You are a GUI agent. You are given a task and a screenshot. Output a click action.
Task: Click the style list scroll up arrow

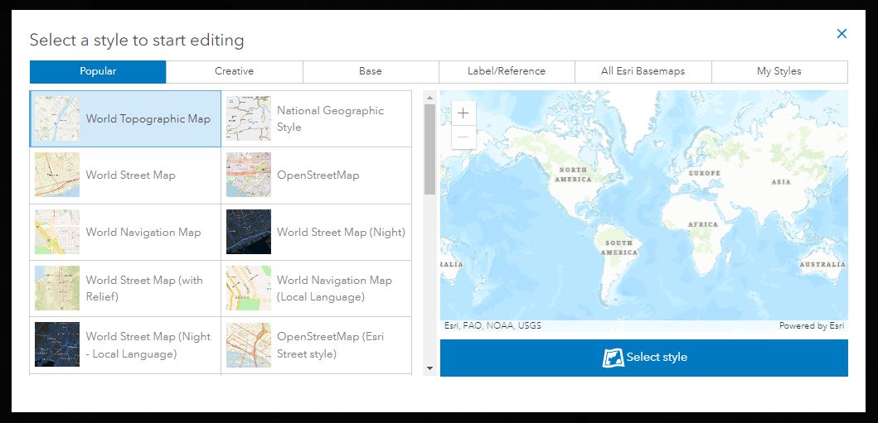click(429, 98)
